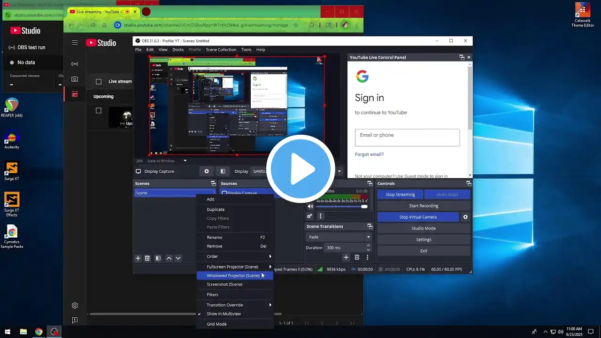Choose Screenshot (Scene) from context menu
Image resolution: width=601 pixels, height=338 pixels.
pos(235,284)
